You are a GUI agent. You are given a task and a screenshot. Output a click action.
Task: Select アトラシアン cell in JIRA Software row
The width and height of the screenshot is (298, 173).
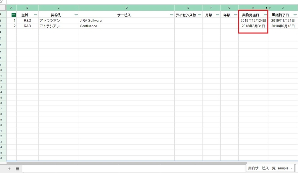click(58, 21)
